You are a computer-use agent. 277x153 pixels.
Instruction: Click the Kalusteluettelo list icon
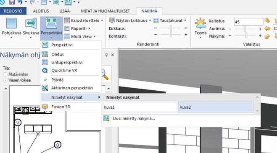(x=67, y=20)
